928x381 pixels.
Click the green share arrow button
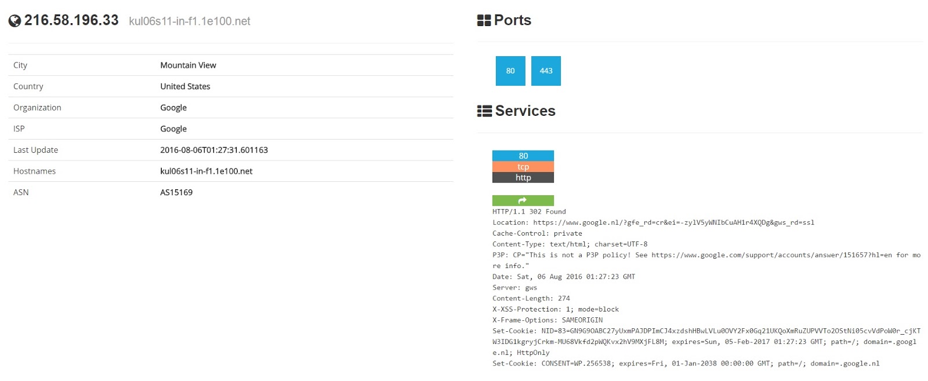(523, 200)
